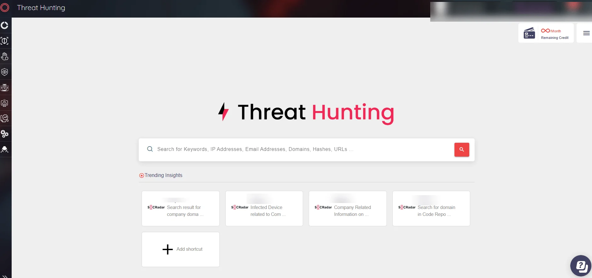The height and width of the screenshot is (278, 592).
Task: Click the 'Remaining Credit' label
Action: [x=555, y=38]
